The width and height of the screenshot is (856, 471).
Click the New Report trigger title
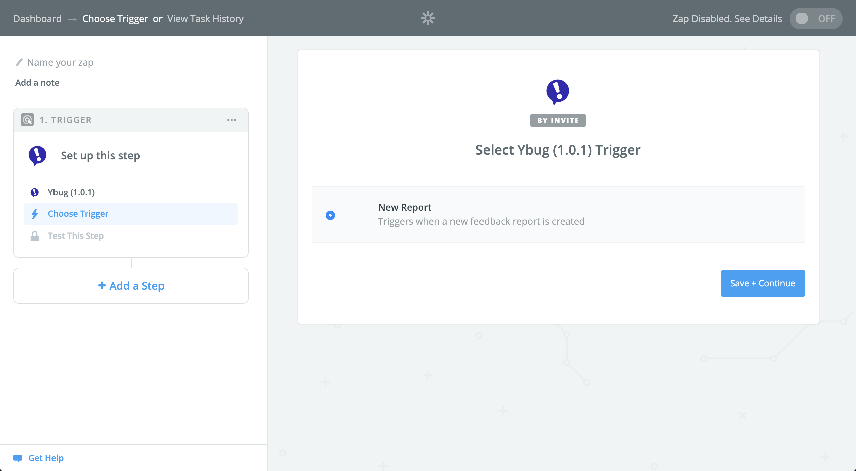405,207
